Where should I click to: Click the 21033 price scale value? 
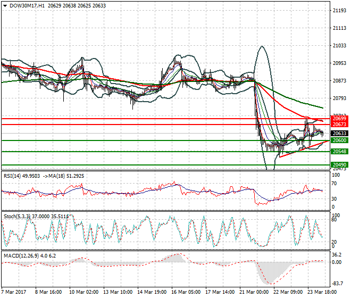pos(339,45)
